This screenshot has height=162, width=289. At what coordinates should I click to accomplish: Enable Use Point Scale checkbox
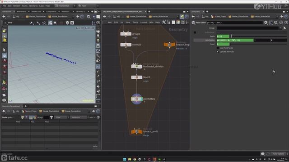click(x=218, y=48)
